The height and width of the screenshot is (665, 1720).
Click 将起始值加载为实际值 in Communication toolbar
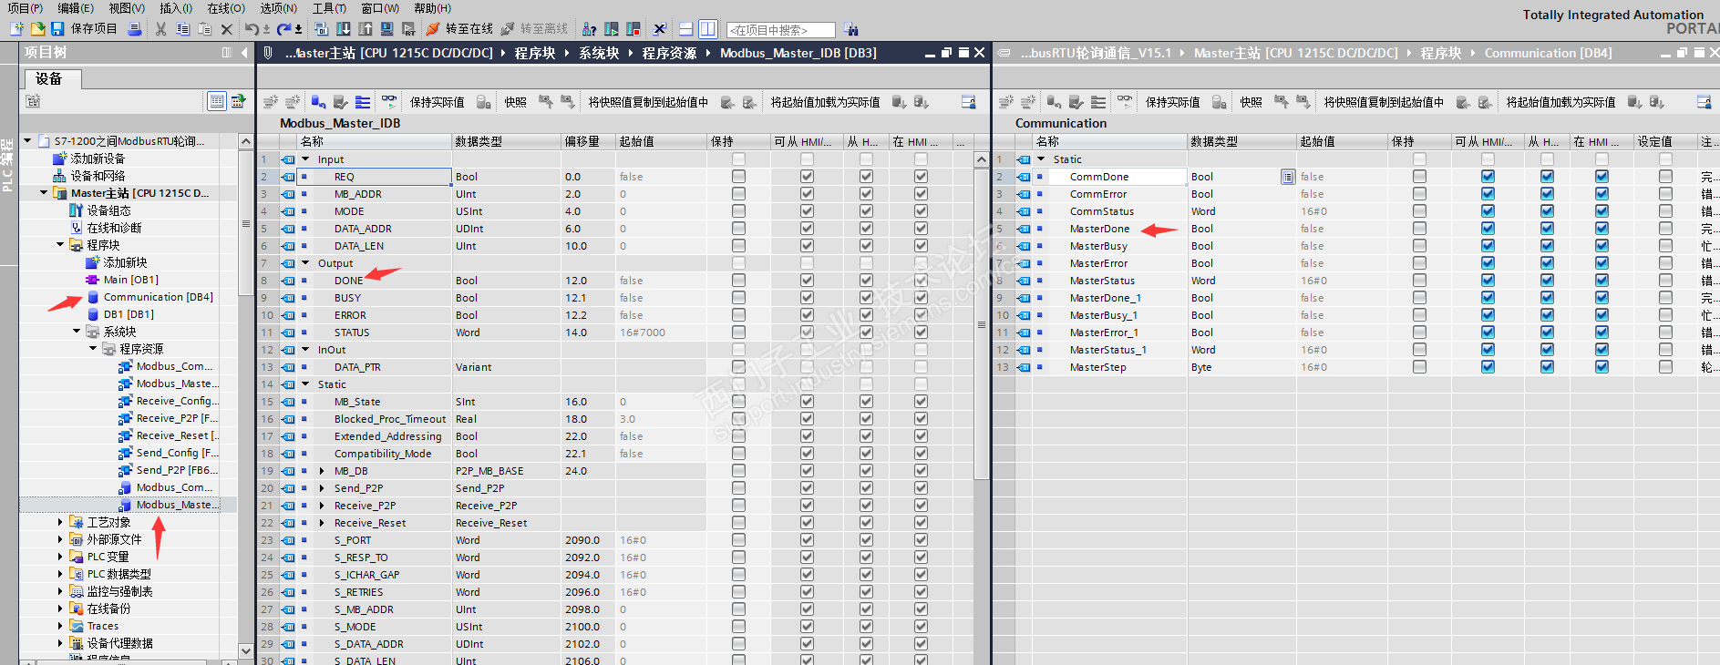(x=1560, y=102)
